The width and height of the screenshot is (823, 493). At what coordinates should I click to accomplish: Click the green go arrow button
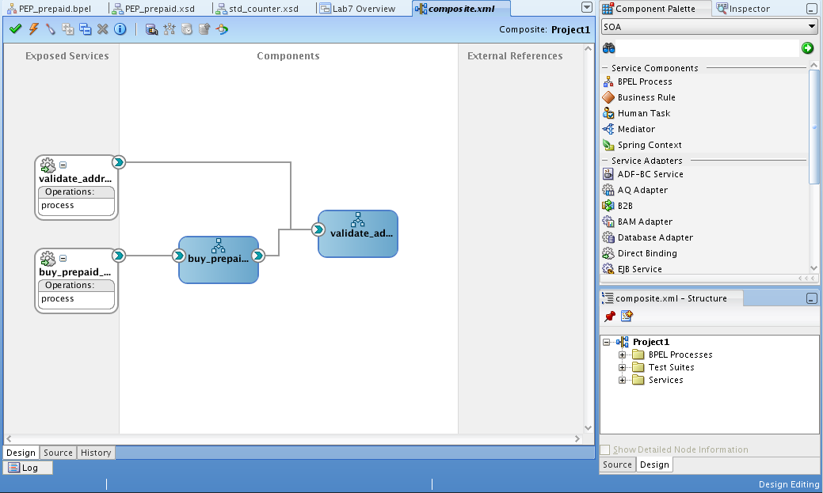click(x=808, y=48)
